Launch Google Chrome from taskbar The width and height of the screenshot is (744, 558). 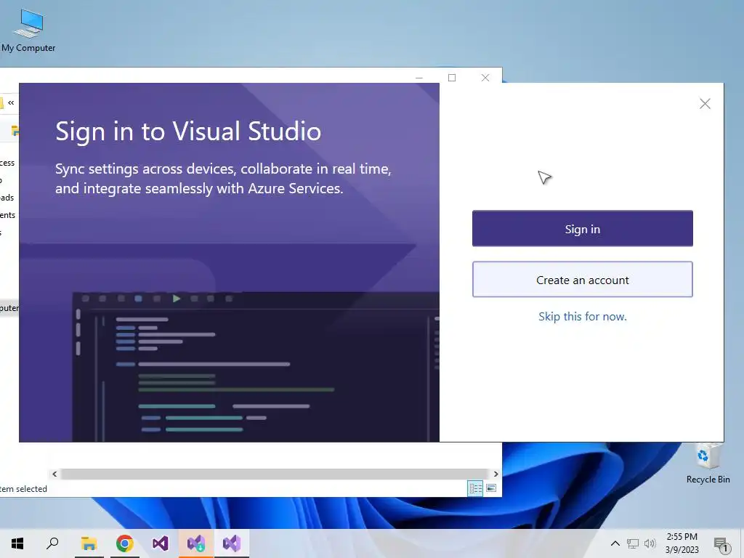pos(125,543)
